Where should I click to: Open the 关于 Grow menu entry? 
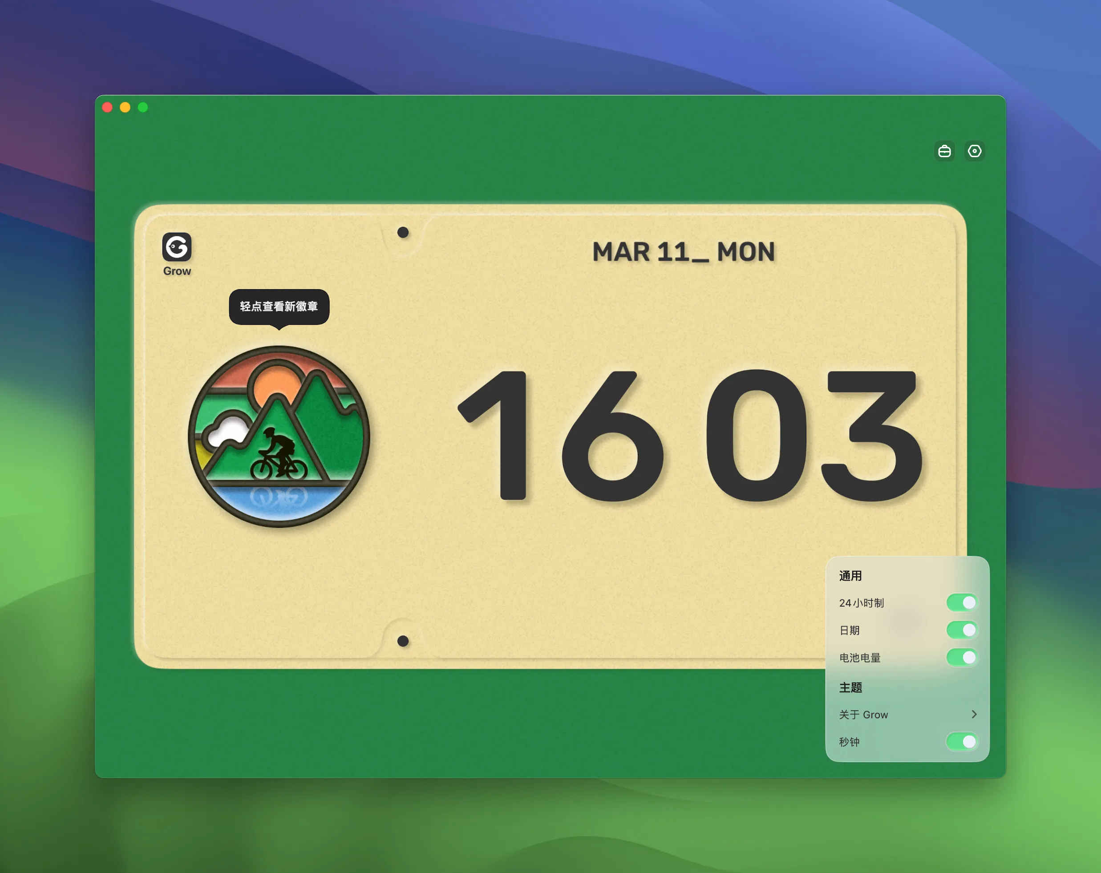(x=907, y=714)
